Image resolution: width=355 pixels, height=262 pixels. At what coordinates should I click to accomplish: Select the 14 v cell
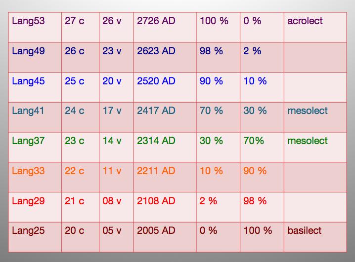[x=112, y=141]
